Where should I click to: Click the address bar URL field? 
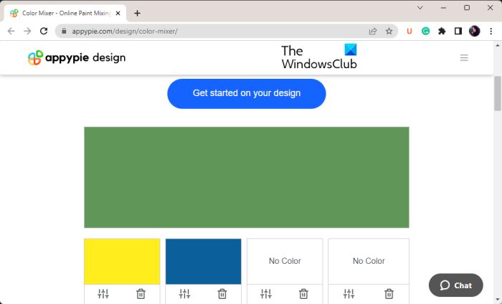tap(215, 32)
